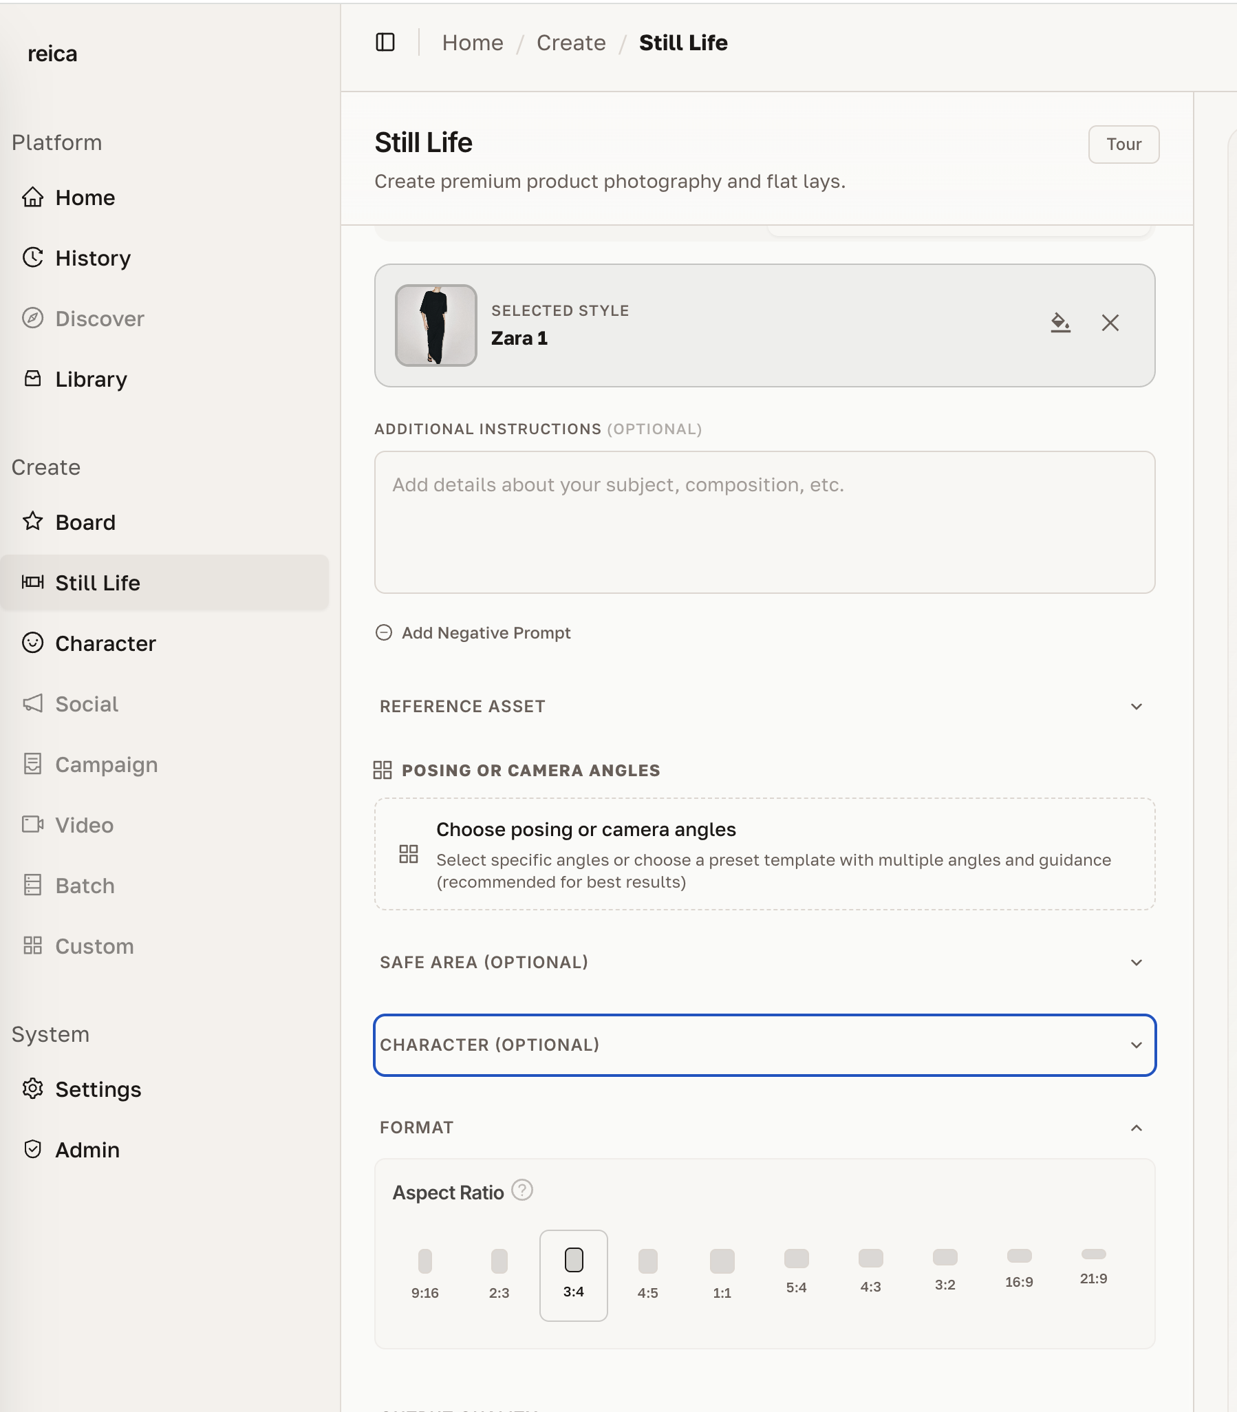Expand the Safe Area (Optional) section
The height and width of the screenshot is (1412, 1237).
click(x=764, y=963)
